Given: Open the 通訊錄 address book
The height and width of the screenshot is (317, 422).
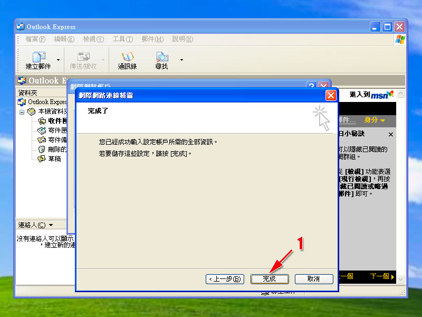Looking at the screenshot, I should point(127,61).
